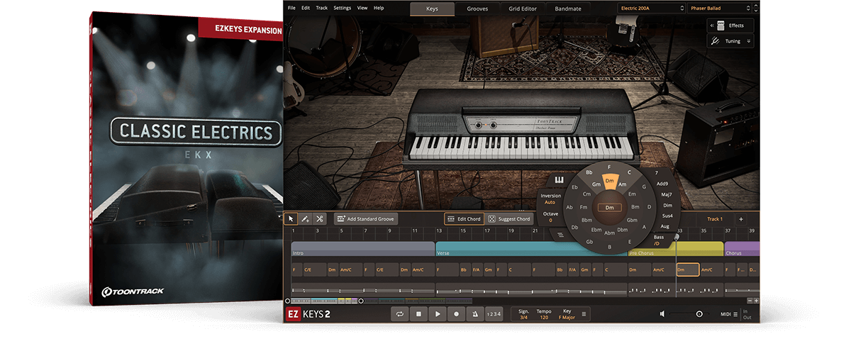The width and height of the screenshot is (851, 346).
Task: Select the scissors cut tool
Action: pyautogui.click(x=320, y=219)
